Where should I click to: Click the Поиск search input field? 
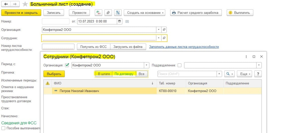click(187, 74)
